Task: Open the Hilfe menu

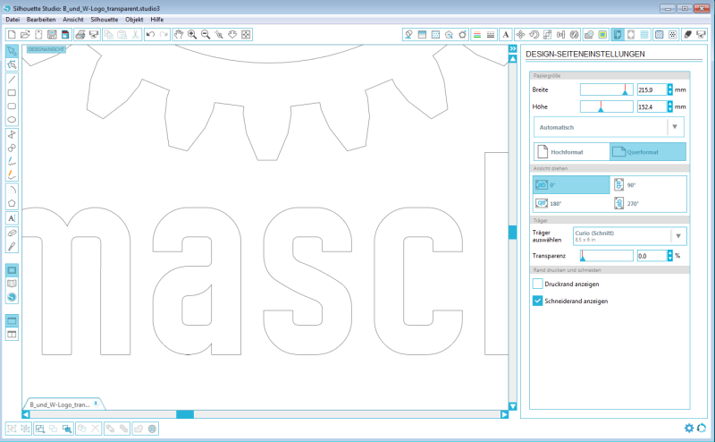Action: pyautogui.click(x=157, y=20)
